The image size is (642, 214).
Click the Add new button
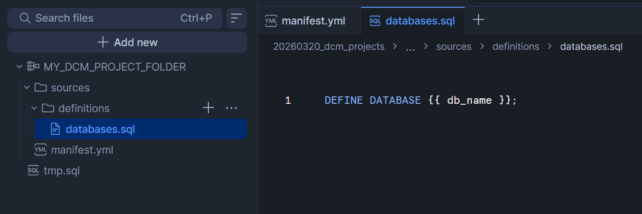127,42
